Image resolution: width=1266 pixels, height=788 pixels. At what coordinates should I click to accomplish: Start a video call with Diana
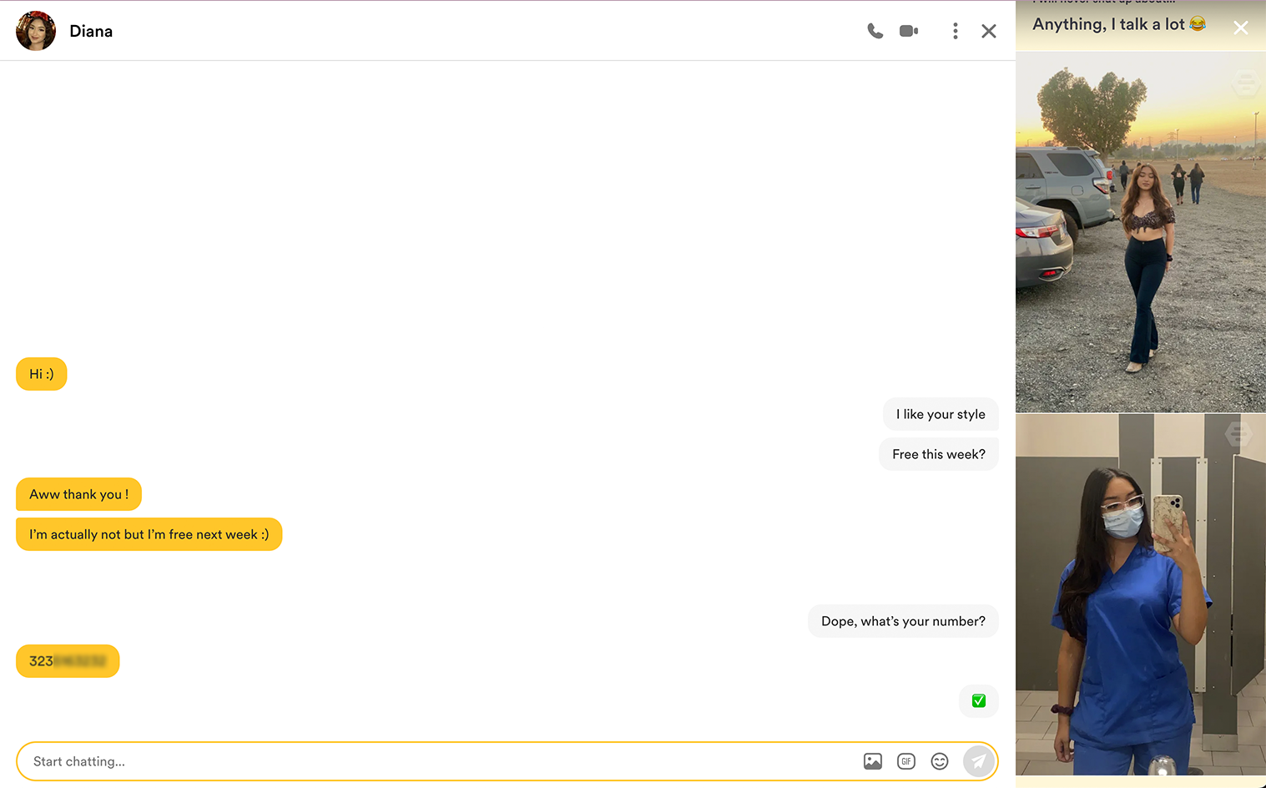tap(909, 31)
